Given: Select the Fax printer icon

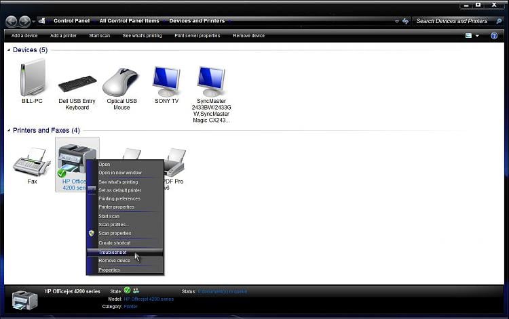Looking at the screenshot, I should (x=31, y=162).
